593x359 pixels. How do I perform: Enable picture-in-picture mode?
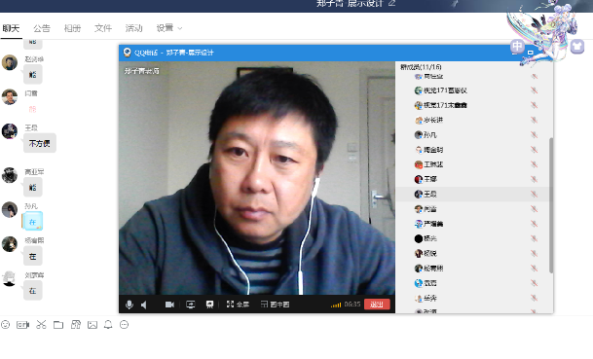point(275,305)
